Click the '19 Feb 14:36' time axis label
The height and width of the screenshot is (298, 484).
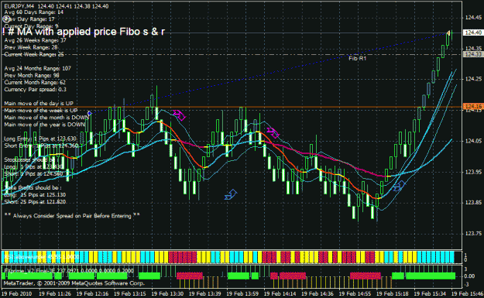tap(318, 293)
